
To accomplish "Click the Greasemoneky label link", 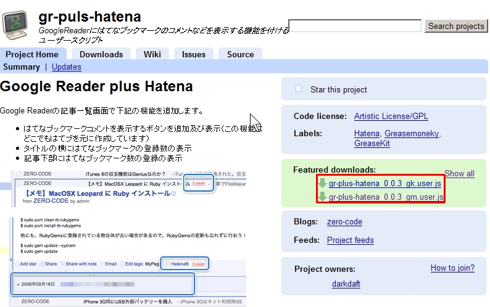I will pos(412,133).
